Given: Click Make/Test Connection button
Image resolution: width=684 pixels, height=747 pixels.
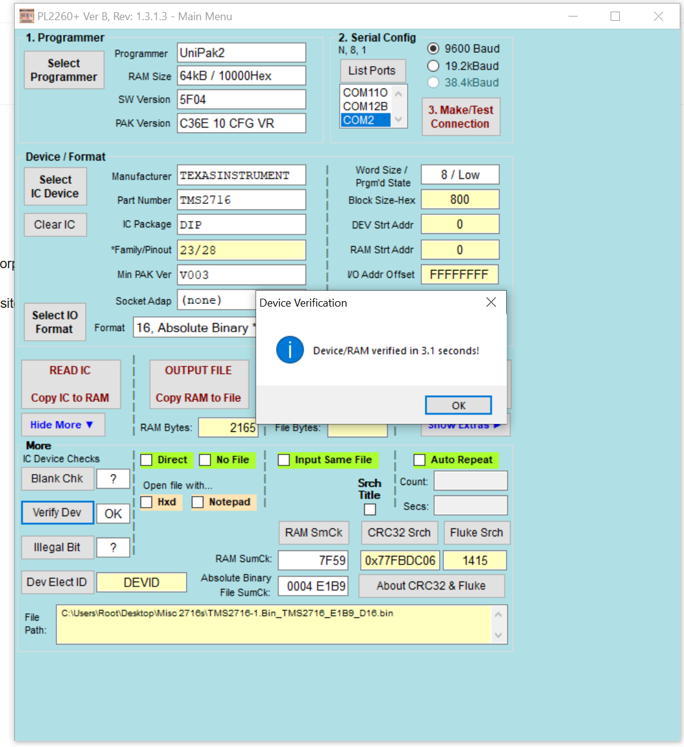Looking at the screenshot, I should click(x=461, y=117).
